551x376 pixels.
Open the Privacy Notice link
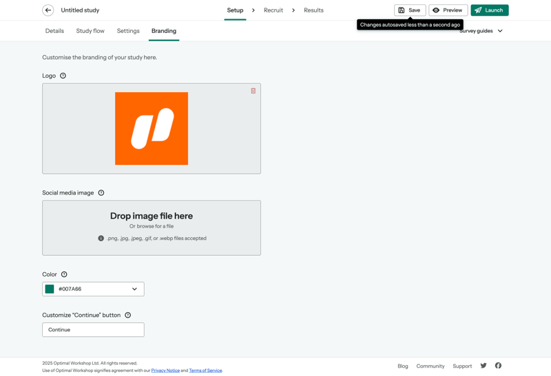(x=165, y=371)
